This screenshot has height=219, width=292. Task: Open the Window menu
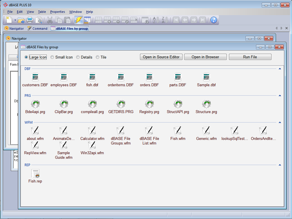pos(75,12)
